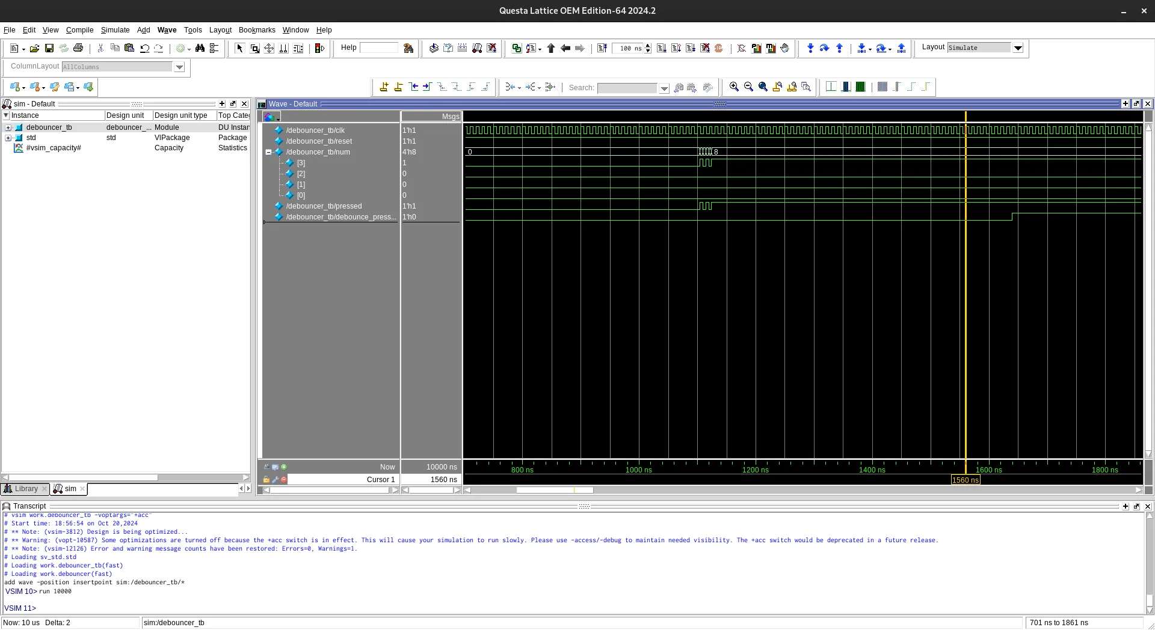Expand the debouncer_tb instance tree
This screenshot has height=630, width=1155.
pyautogui.click(x=8, y=127)
